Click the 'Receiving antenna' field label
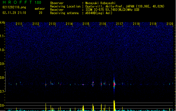This screenshot has height=111, width=176. 64,13
